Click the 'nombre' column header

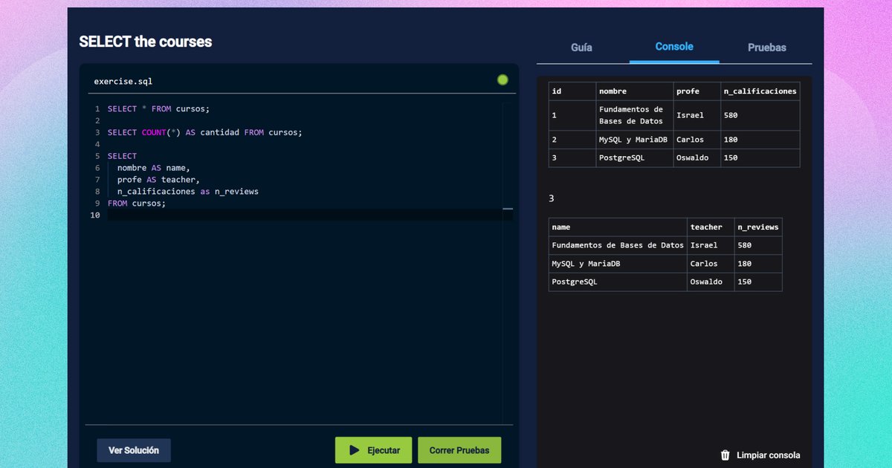click(635, 91)
